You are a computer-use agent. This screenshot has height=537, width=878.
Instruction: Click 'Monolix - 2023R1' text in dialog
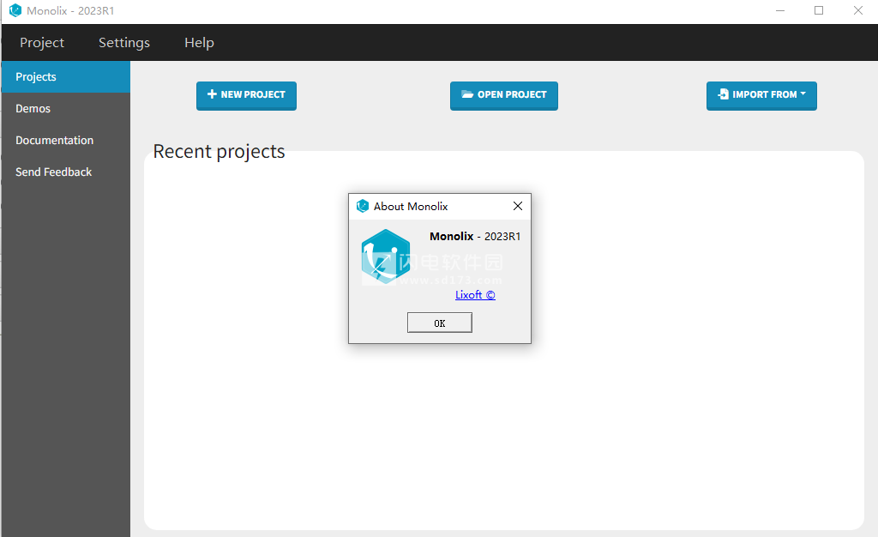pyautogui.click(x=475, y=236)
